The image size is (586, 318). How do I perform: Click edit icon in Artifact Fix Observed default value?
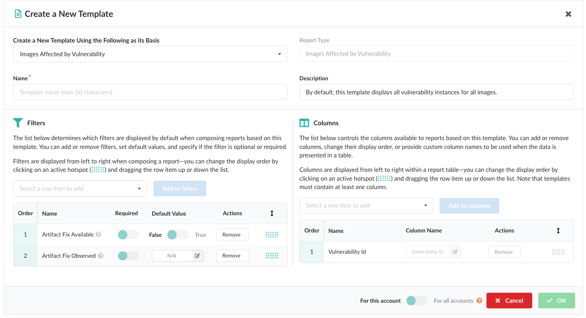(x=197, y=256)
